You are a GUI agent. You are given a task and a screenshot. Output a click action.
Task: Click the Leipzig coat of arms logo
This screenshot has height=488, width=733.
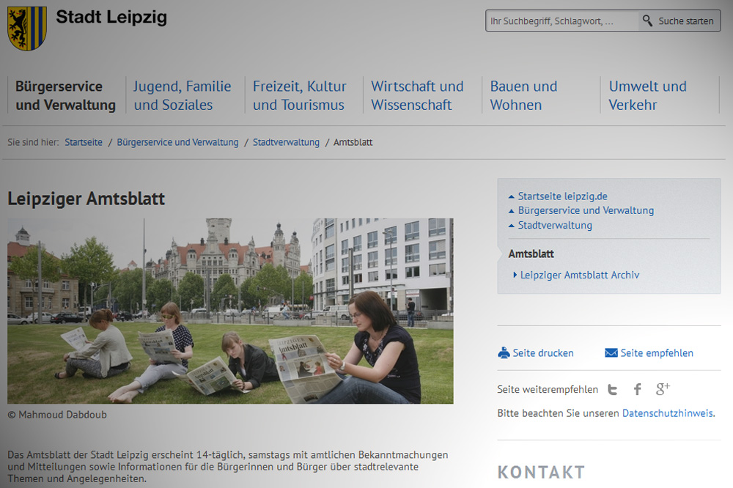click(x=27, y=29)
